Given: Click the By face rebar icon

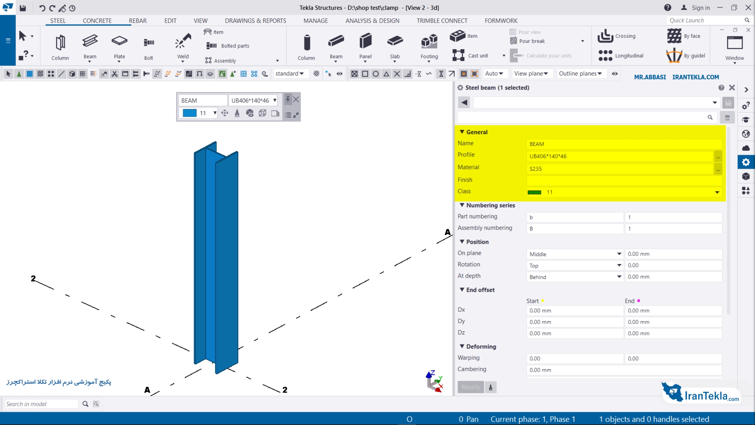Looking at the screenshot, I should [674, 36].
